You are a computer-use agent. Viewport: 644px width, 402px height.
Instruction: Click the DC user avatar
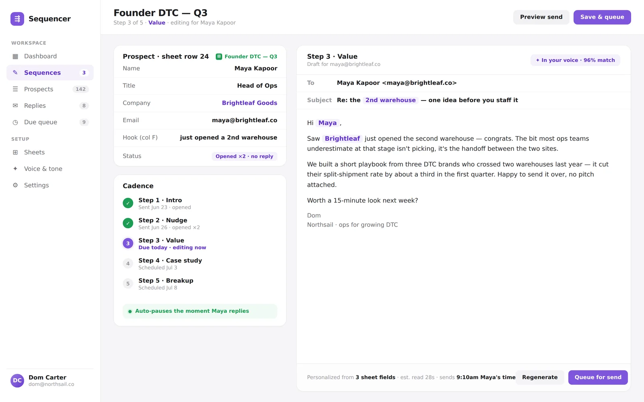(x=17, y=380)
